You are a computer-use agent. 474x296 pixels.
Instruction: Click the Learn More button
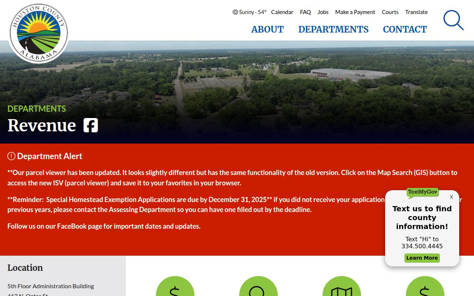point(422,258)
